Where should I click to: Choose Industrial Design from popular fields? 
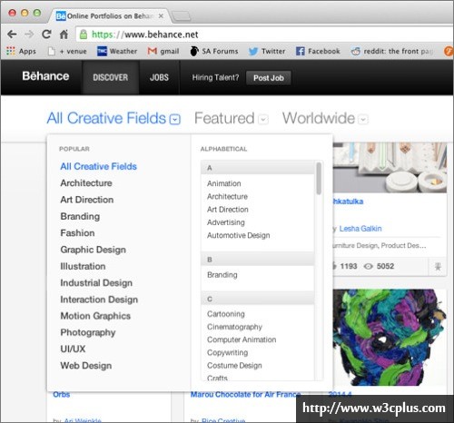pos(96,283)
